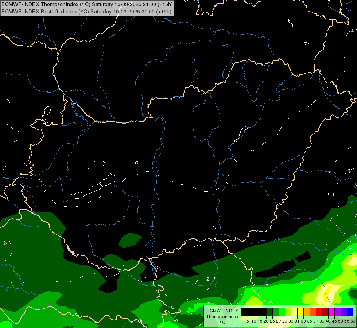
Task: Click the legend scale value 15
Action: [x=260, y=321]
